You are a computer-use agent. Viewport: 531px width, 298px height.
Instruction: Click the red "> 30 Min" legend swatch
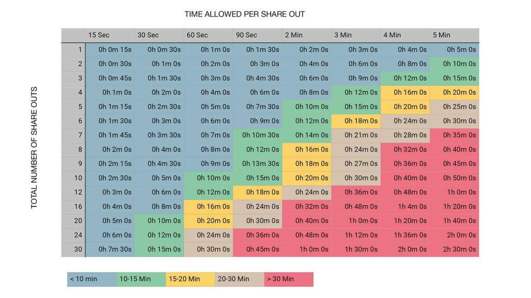(x=288, y=279)
